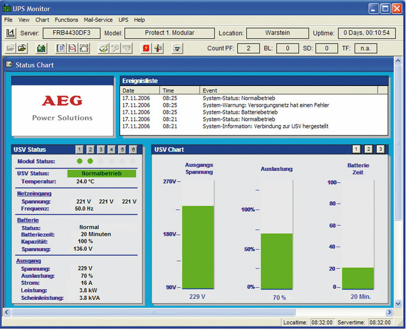Click the open folder toolbar icon

(x=23, y=49)
